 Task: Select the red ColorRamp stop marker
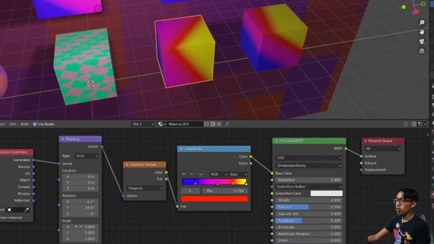[x=233, y=184]
